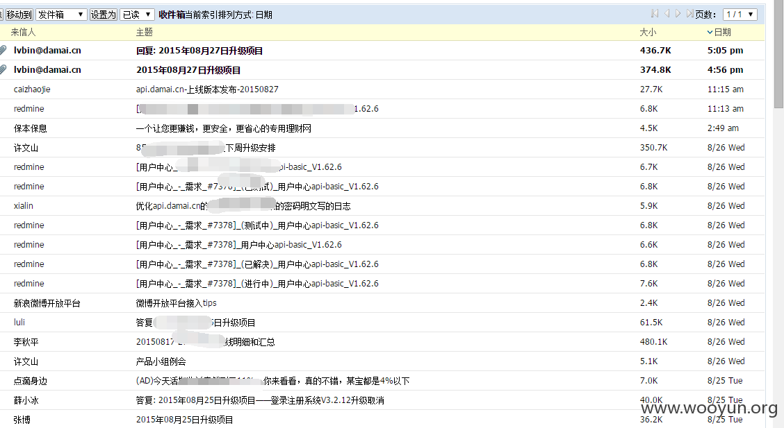Open mail ending 下周升级安排
Viewport: 784px width, 428px height.
206,148
